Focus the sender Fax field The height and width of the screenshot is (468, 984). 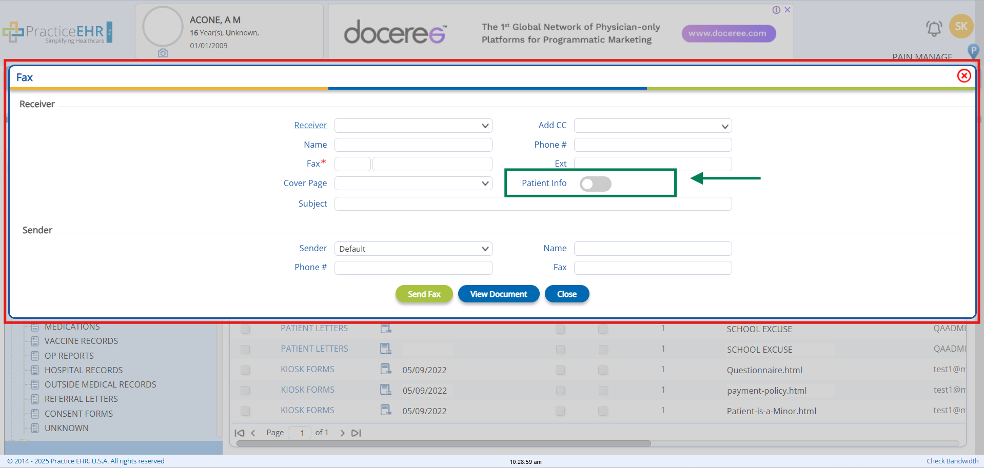[x=653, y=268]
